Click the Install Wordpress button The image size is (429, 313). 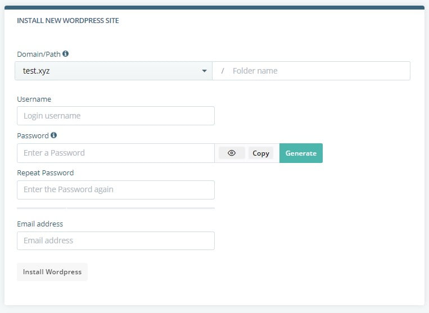pos(52,272)
